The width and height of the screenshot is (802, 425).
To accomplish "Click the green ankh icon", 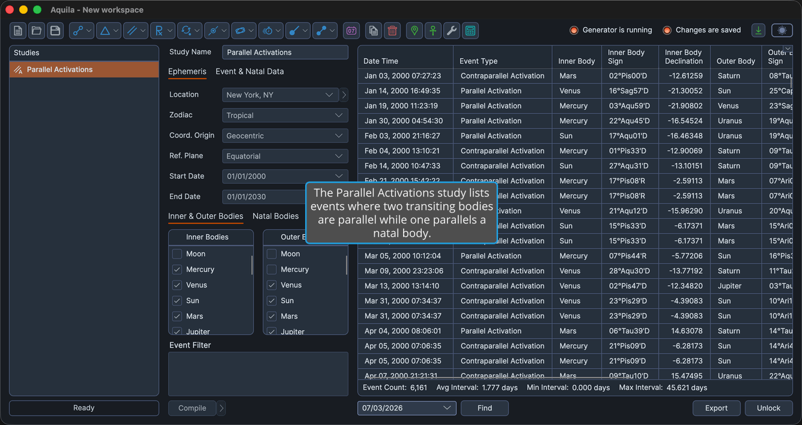I will click(x=433, y=30).
